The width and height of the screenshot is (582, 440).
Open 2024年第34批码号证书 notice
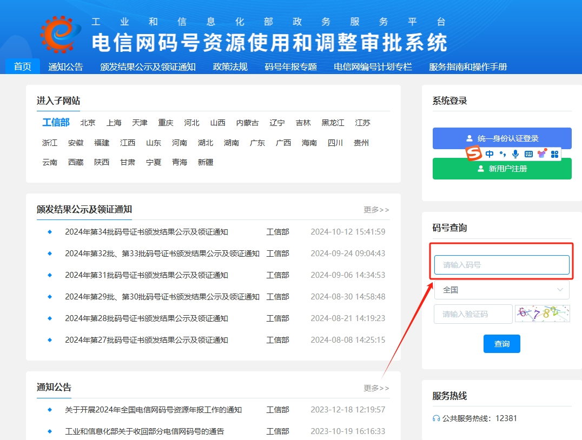tap(147, 232)
